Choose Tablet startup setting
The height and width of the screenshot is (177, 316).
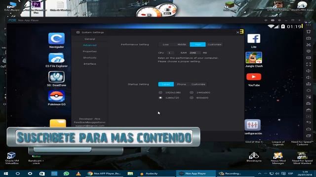point(166,84)
